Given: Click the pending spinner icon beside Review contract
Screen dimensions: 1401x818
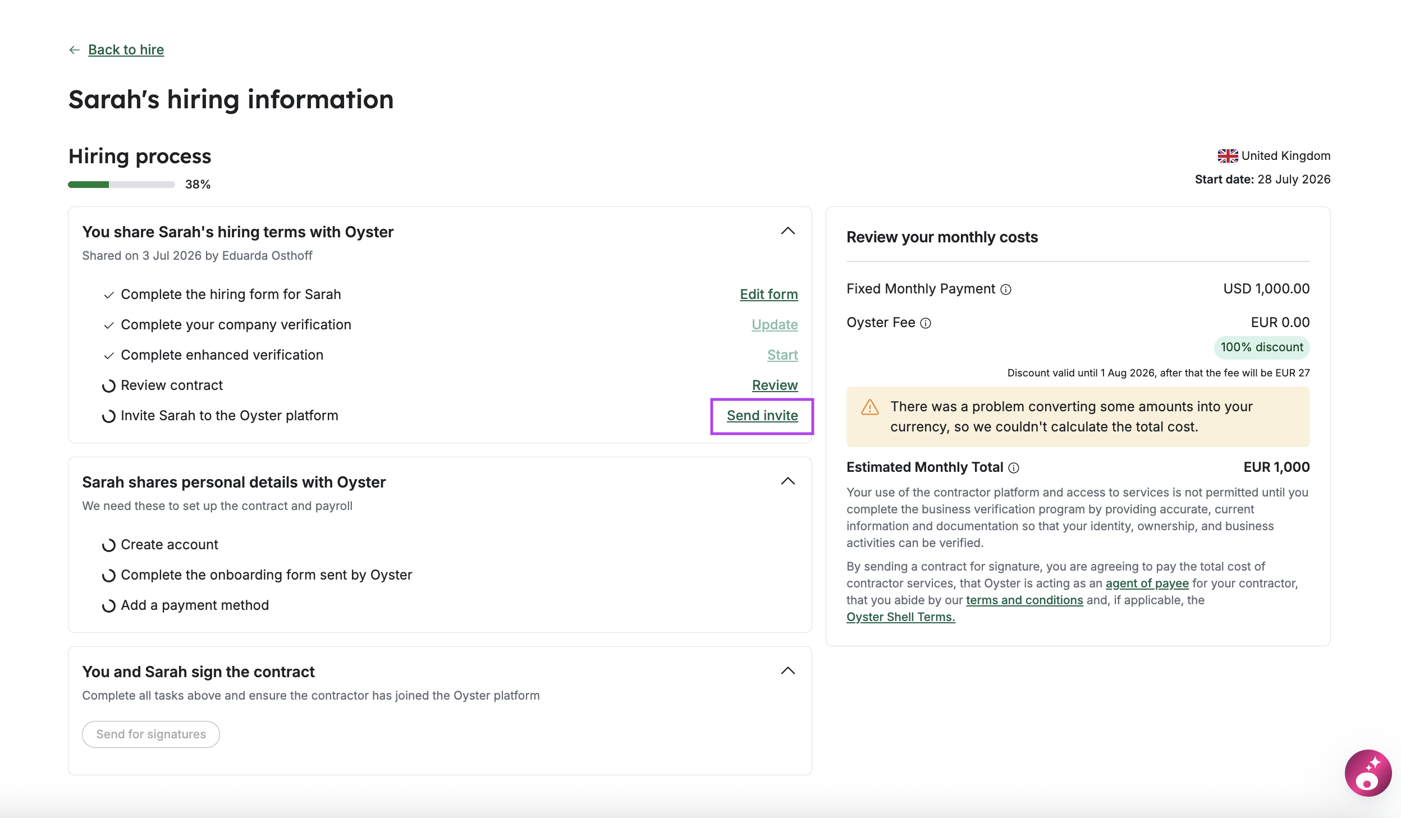Looking at the screenshot, I should [x=109, y=386].
